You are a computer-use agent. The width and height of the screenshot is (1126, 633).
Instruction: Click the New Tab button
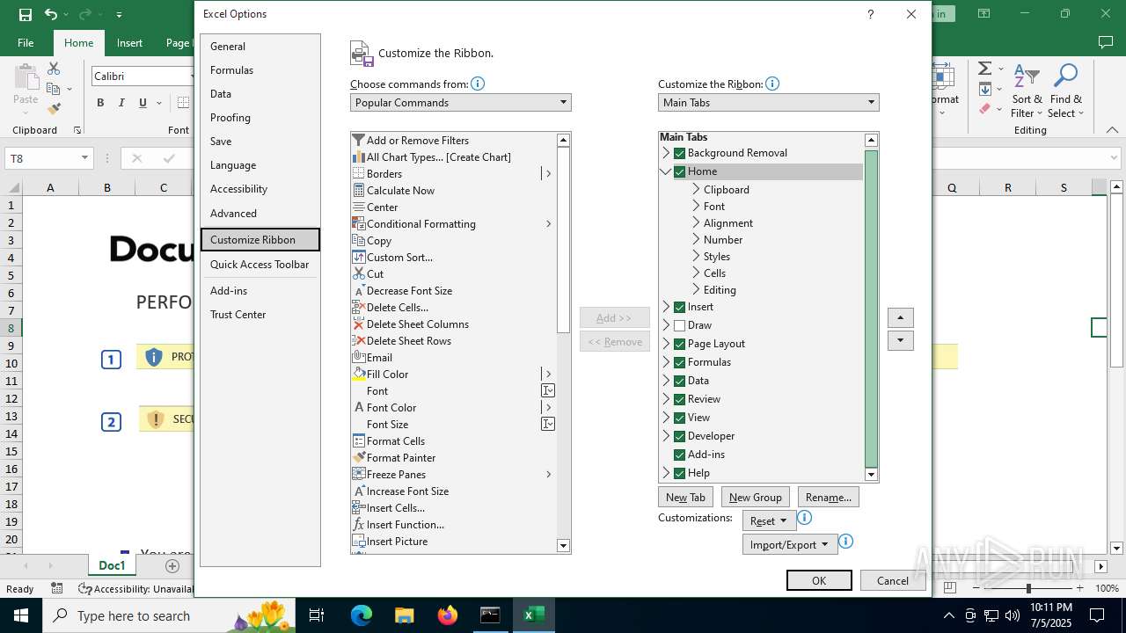685,498
